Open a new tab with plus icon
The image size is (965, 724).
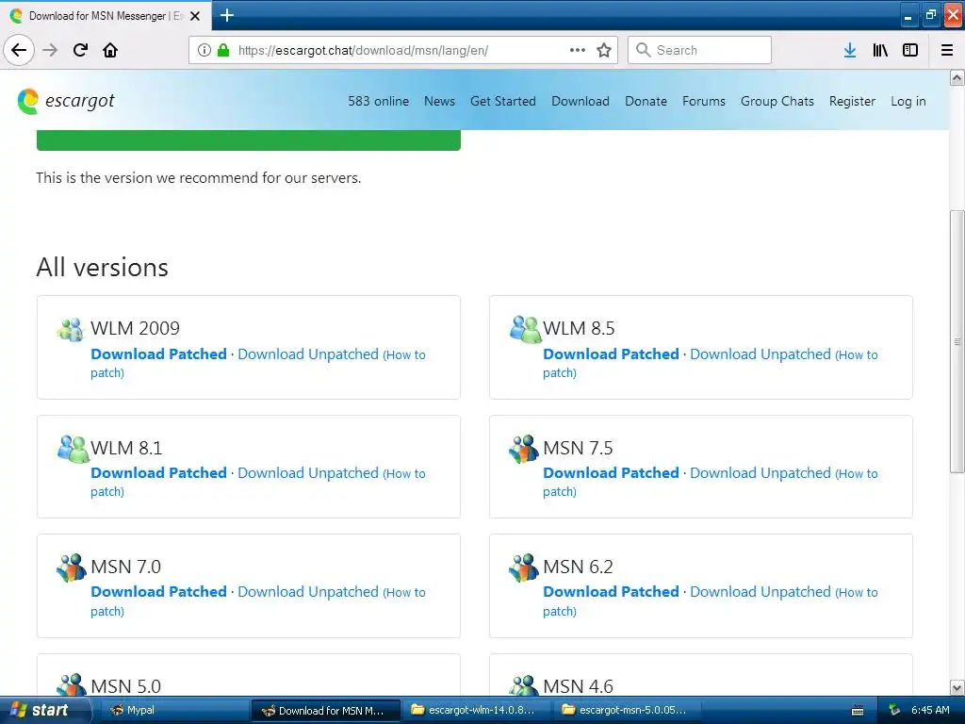(226, 15)
